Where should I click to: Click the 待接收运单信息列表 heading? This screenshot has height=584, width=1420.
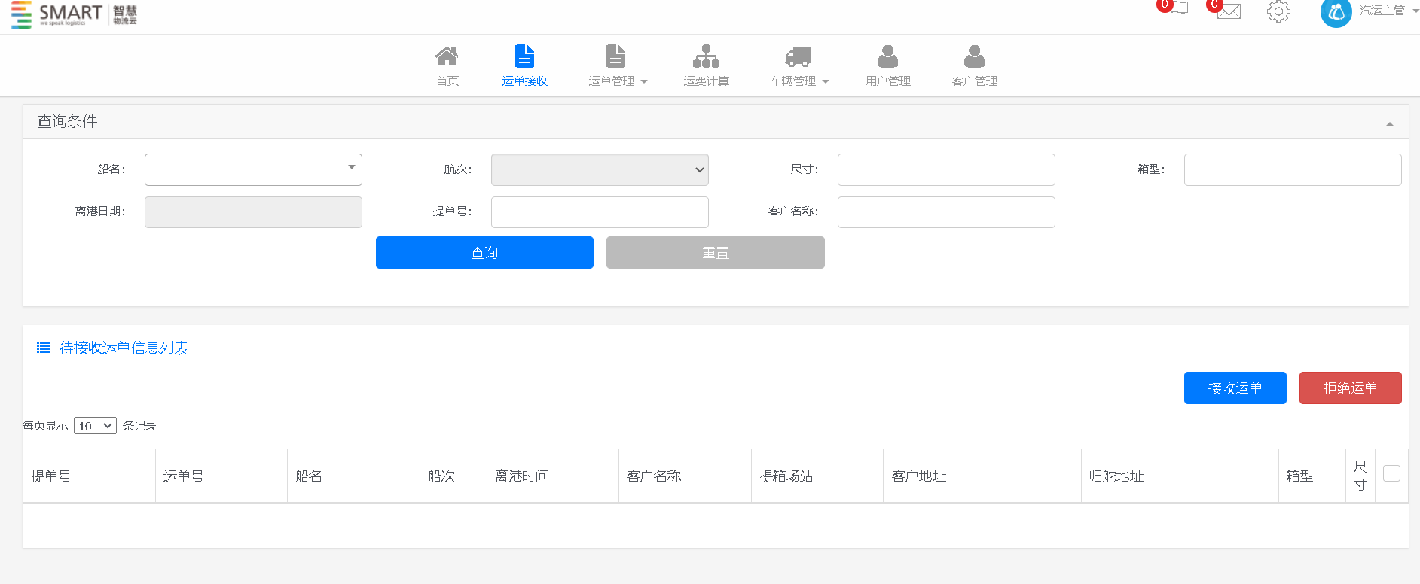124,348
